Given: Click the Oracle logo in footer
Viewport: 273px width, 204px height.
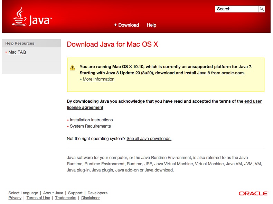Looking at the screenshot, I should [x=253, y=194].
